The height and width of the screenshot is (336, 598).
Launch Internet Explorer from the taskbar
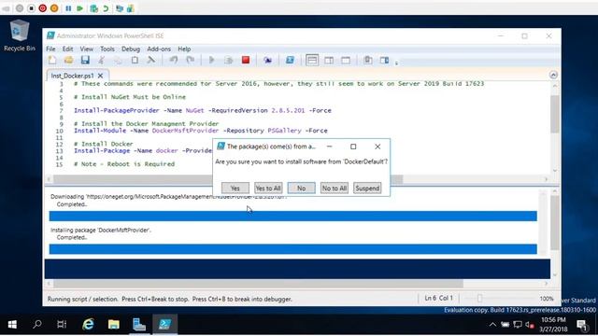88,324
